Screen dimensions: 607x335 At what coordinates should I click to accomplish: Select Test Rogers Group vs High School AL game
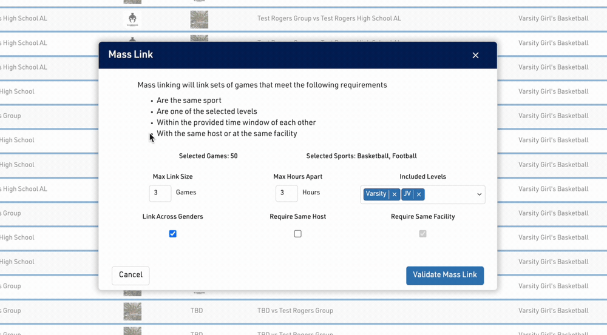(x=328, y=19)
